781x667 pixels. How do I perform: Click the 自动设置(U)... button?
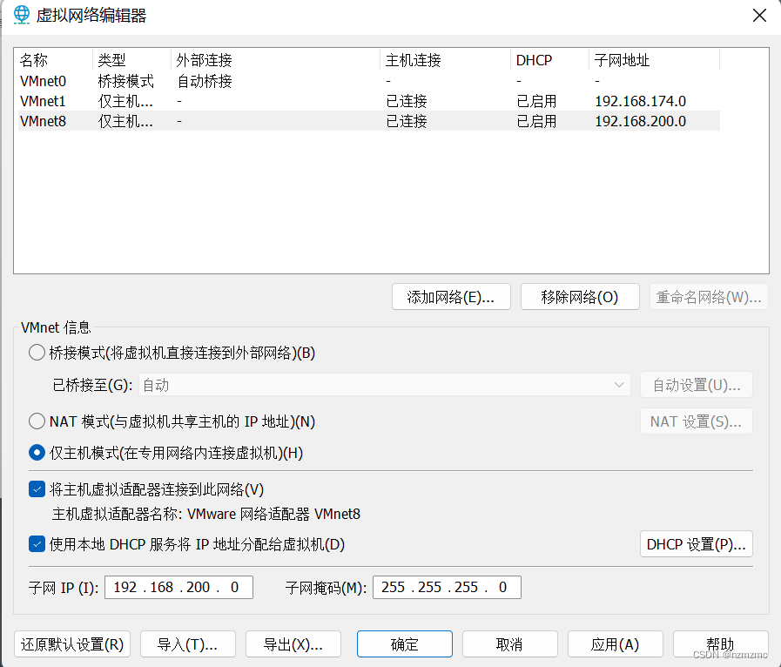[x=697, y=385]
